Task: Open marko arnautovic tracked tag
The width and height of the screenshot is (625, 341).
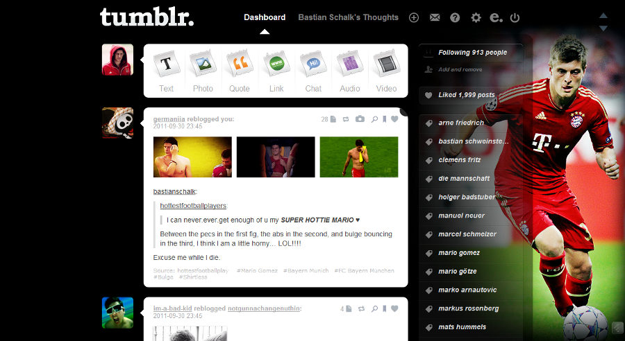Action: coord(467,290)
